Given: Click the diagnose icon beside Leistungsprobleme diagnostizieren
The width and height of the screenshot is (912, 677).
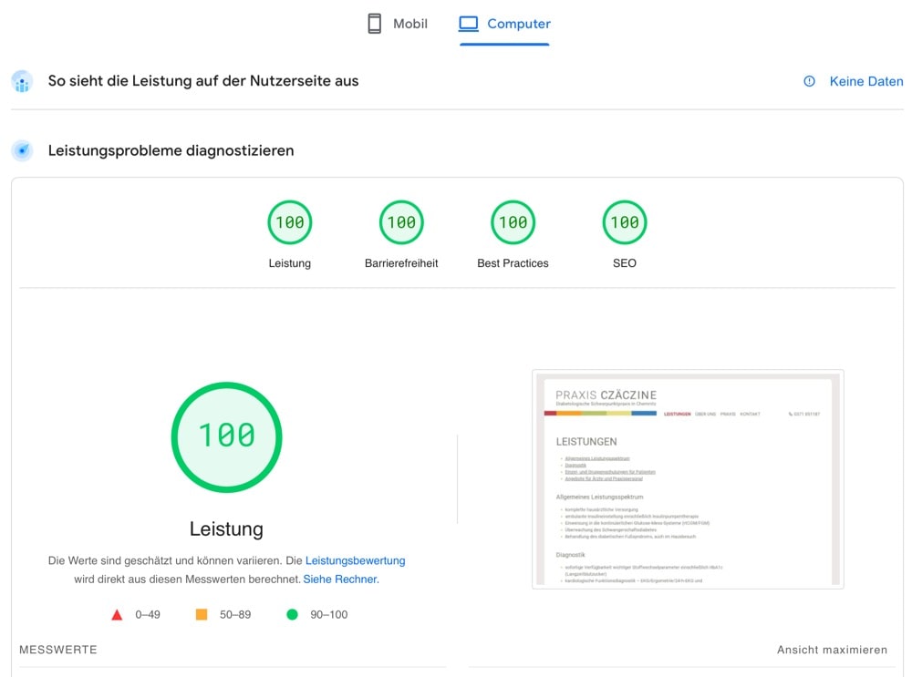Looking at the screenshot, I should point(22,150).
